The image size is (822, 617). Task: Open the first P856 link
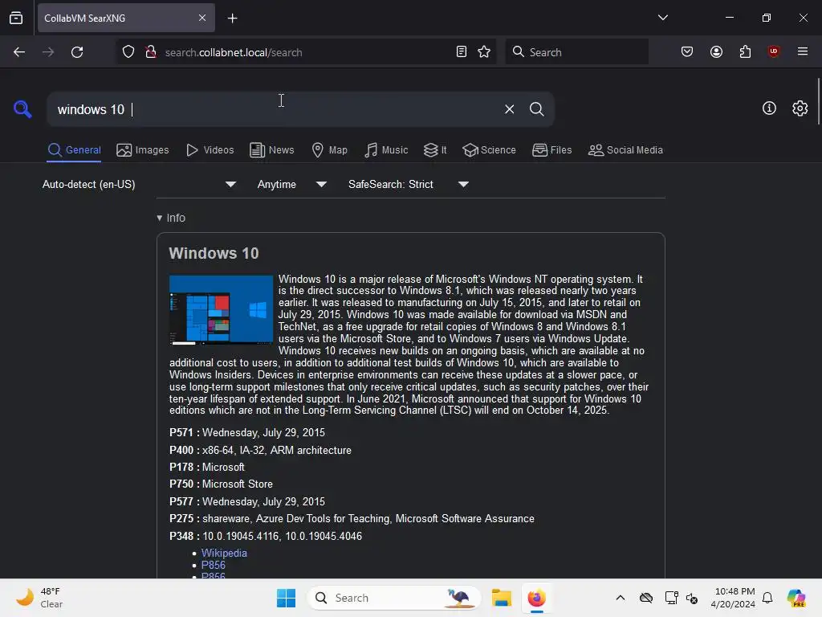pyautogui.click(x=213, y=565)
